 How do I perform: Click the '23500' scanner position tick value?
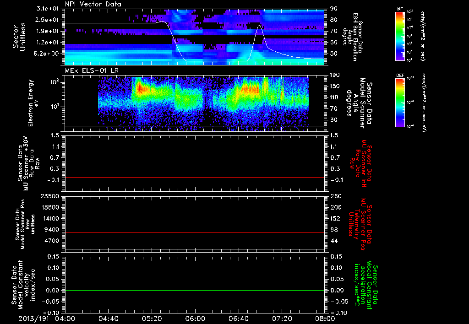point(49,196)
